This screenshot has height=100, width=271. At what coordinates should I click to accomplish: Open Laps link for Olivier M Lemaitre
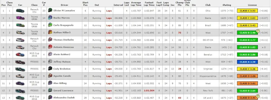pyautogui.click(x=109, y=11)
